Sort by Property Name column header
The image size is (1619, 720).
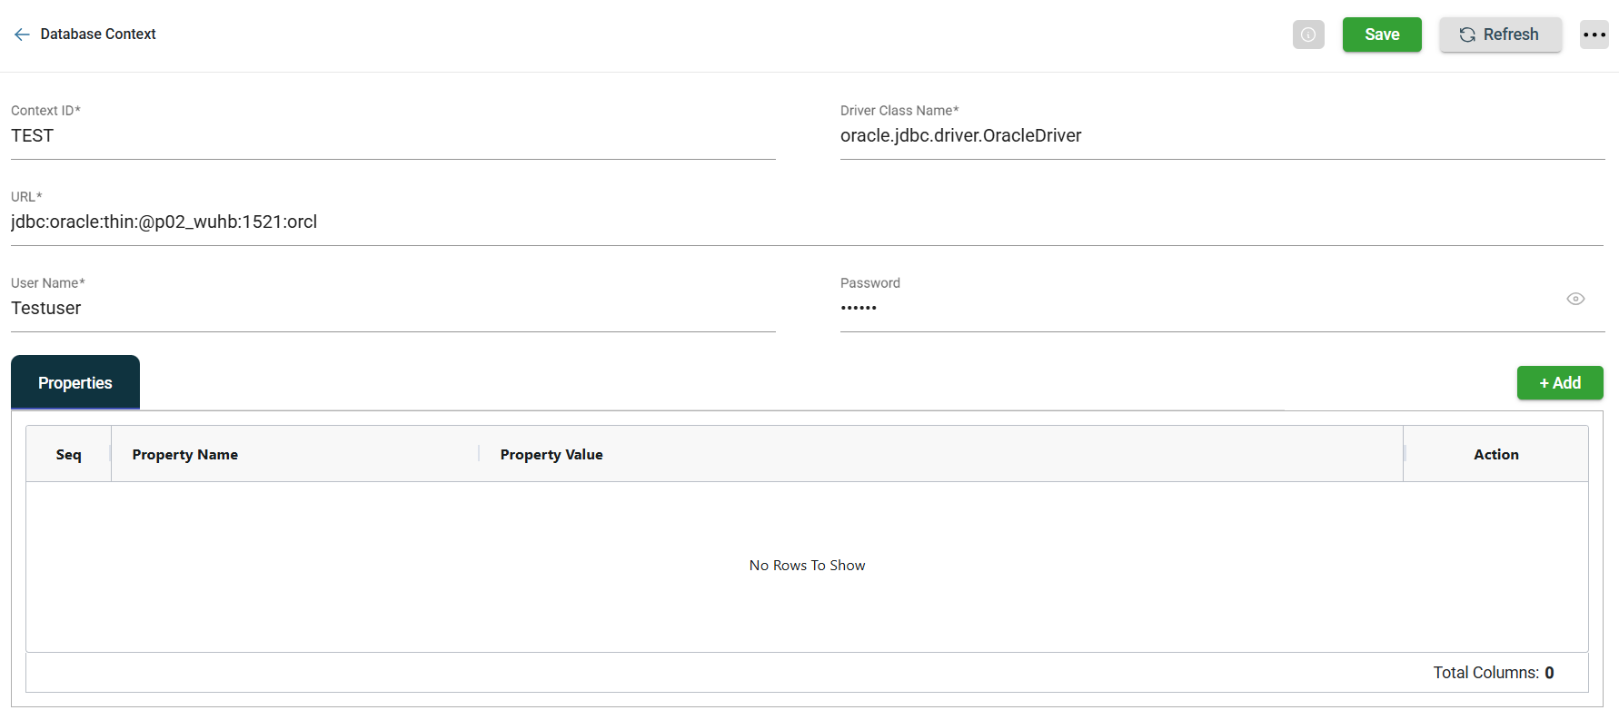185,455
